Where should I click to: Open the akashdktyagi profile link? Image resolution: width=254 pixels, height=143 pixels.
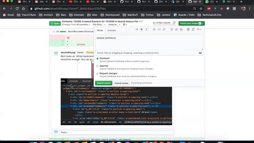click(68, 52)
